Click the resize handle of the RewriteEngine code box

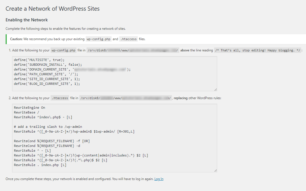(215, 170)
